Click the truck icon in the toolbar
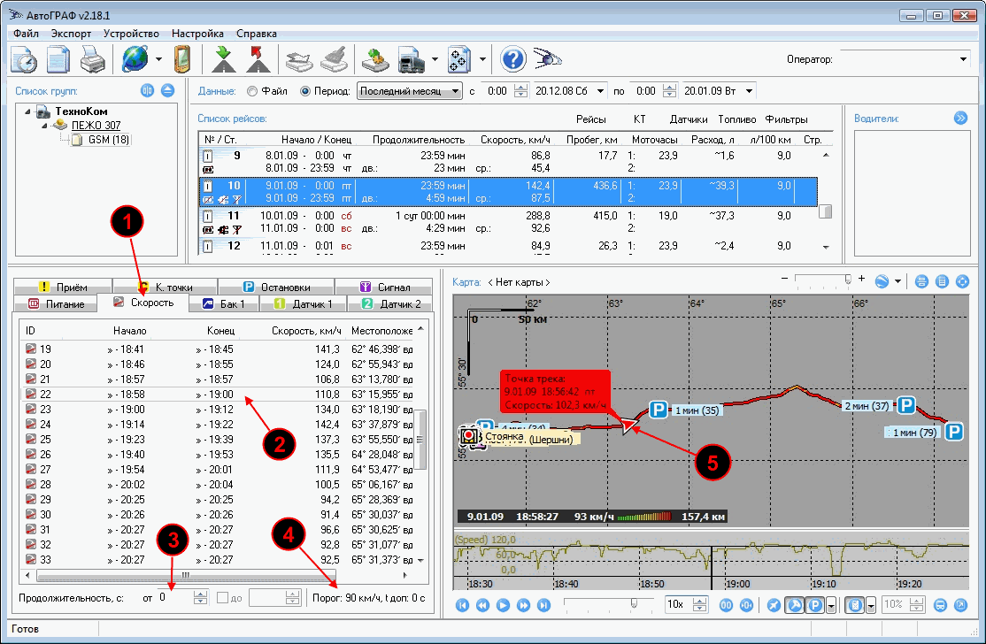This screenshot has height=644, width=986. (412, 60)
